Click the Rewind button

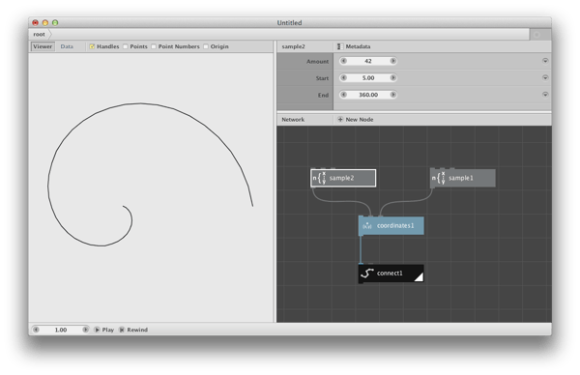pyautogui.click(x=133, y=330)
